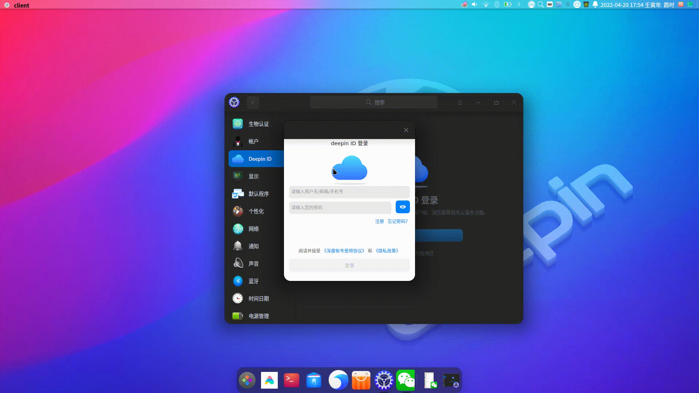The image size is (699, 393).
Task: Select 默认程序 default programs in sidebar
Action: pos(258,194)
